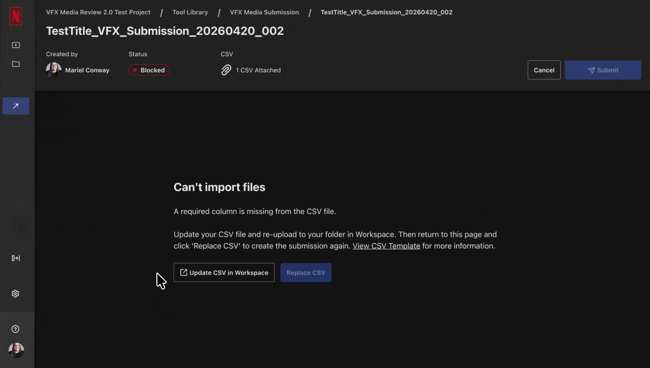Open the help question mark icon
Image resolution: width=650 pixels, height=368 pixels.
coord(15,329)
